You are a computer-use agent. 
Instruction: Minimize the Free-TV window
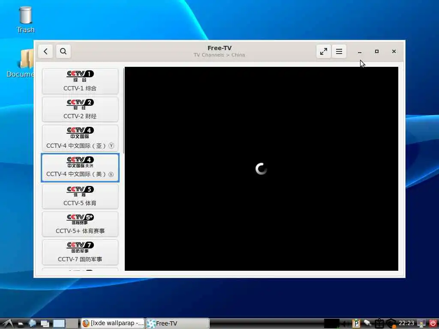tap(360, 52)
